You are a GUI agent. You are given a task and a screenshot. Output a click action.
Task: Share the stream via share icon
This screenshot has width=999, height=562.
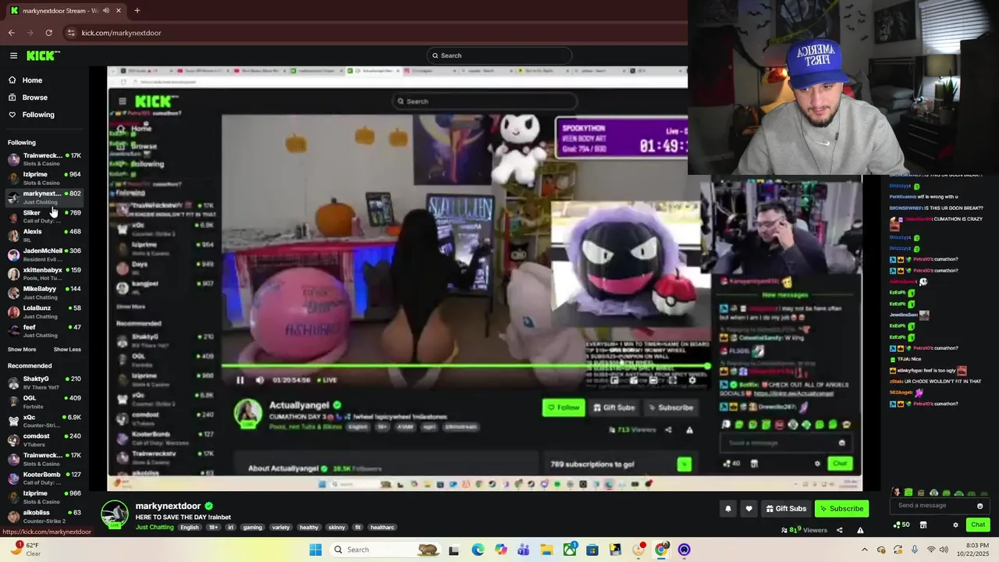[840, 530]
